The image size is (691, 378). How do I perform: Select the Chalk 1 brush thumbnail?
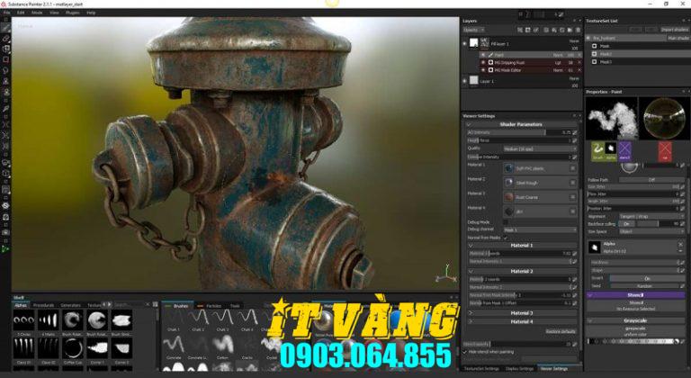(x=174, y=319)
